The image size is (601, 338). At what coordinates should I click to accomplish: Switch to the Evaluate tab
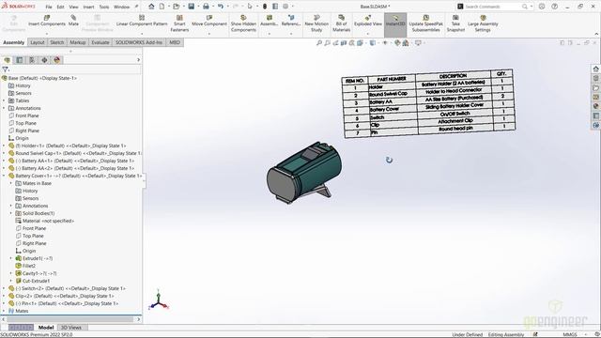coord(100,42)
